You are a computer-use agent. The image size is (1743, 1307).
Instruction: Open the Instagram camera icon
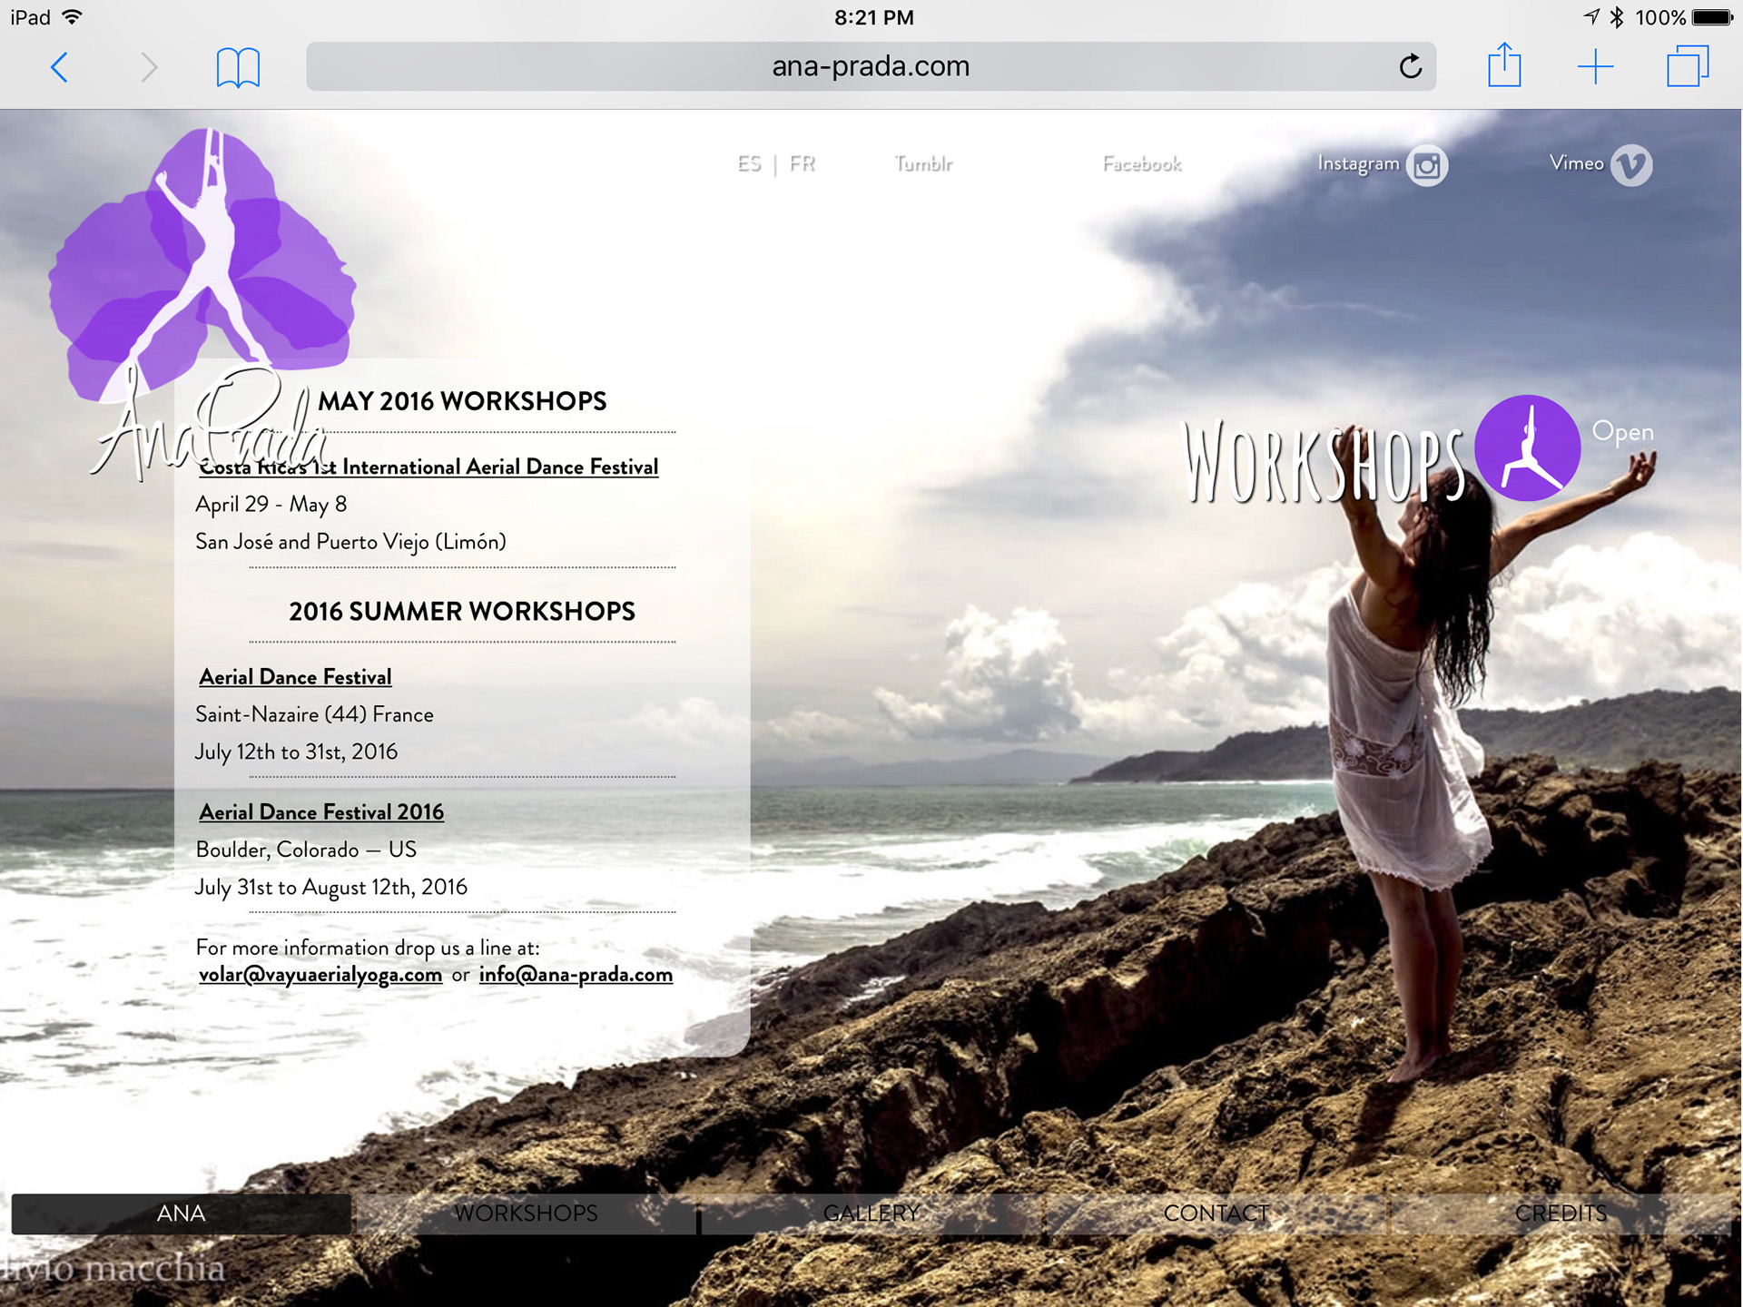click(1426, 165)
